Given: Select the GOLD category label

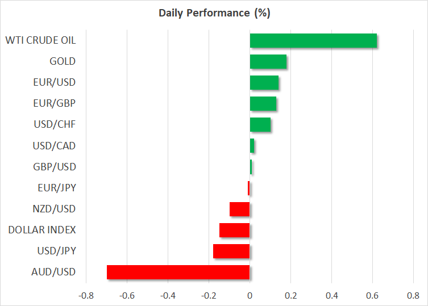Looking at the screenshot, I should point(63,61).
